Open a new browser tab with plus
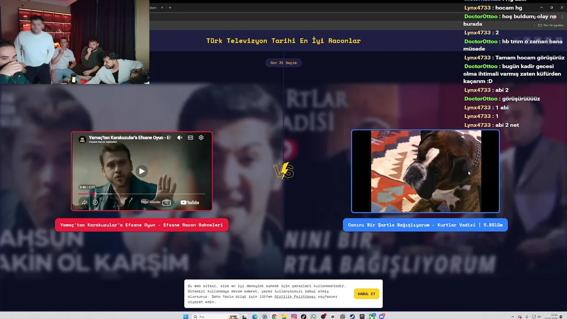This screenshot has width=567, height=319. pyautogui.click(x=170, y=8)
